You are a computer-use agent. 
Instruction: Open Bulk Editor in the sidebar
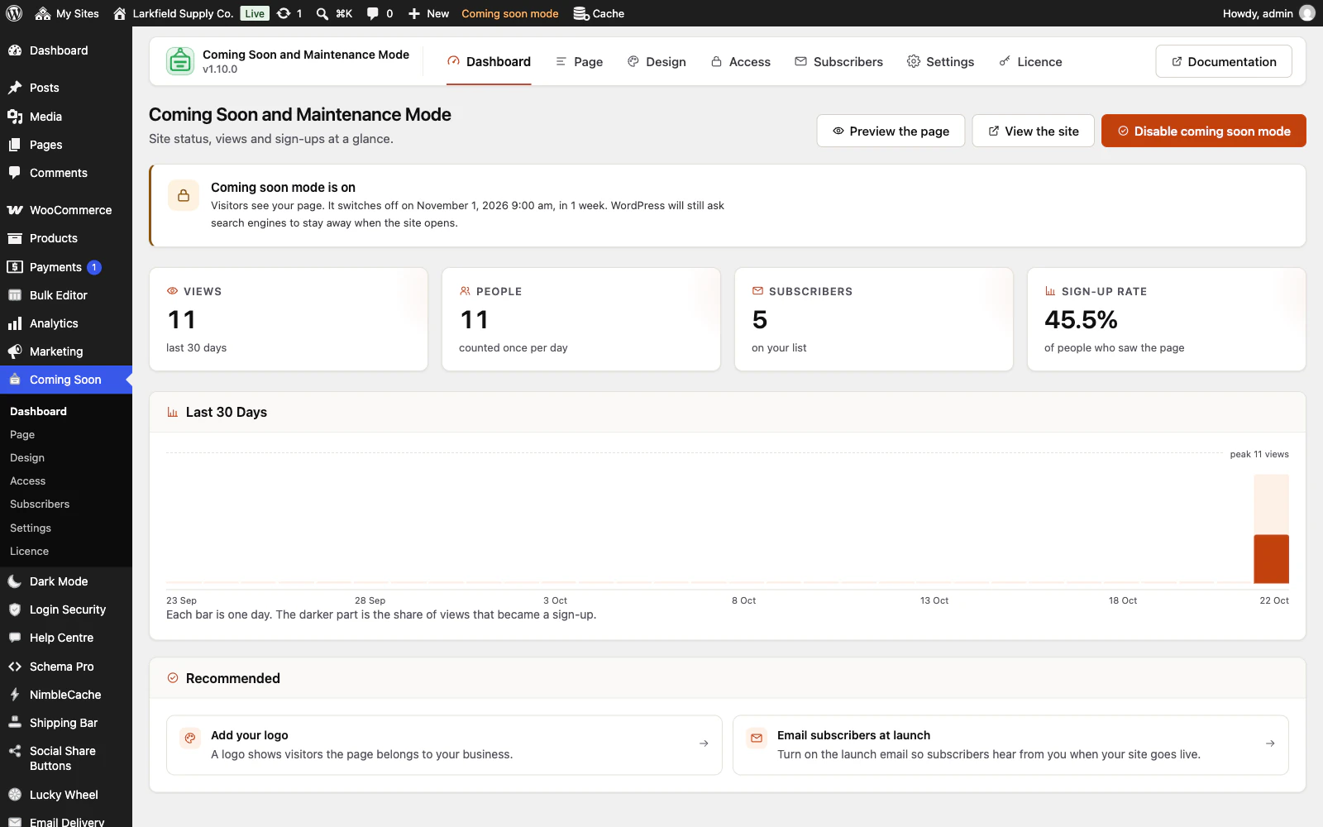pyautogui.click(x=66, y=295)
